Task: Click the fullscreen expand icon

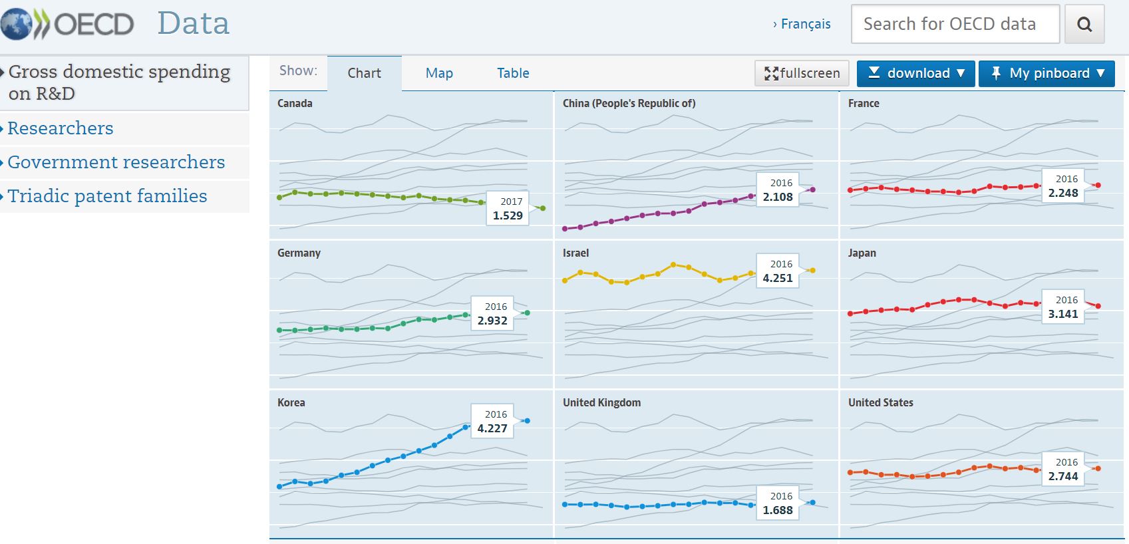Action: coord(771,73)
